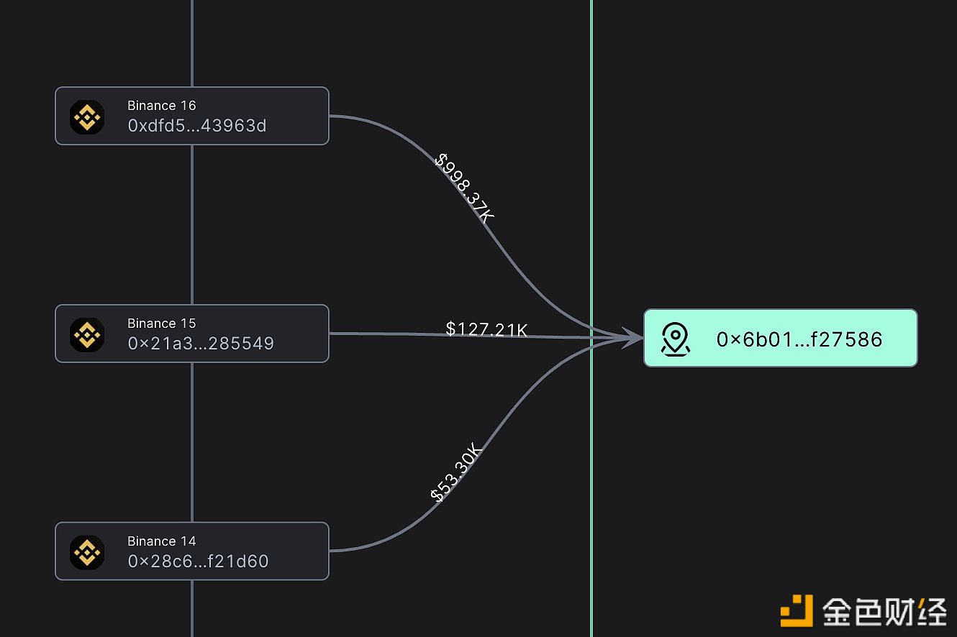The height and width of the screenshot is (637, 957).
Task: Click the $998.37K transfer amount label
Action: [x=465, y=188]
